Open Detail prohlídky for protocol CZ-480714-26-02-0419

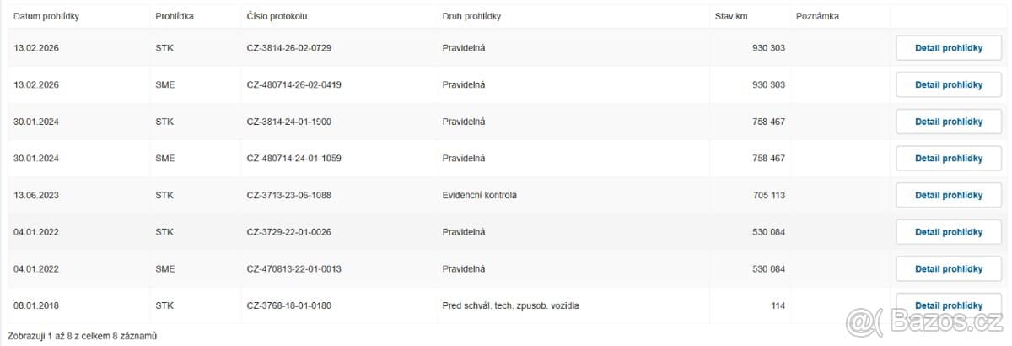click(949, 85)
